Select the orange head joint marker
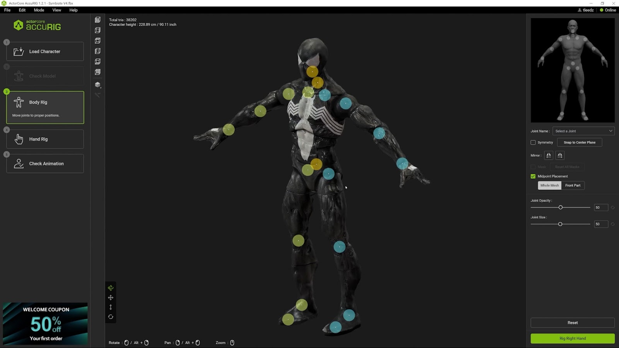The width and height of the screenshot is (619, 348). coord(312,71)
